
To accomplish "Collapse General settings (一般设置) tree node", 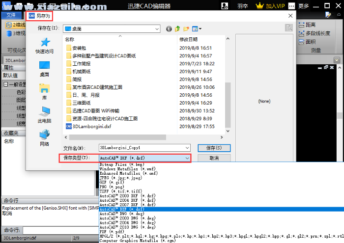I will tap(6, 84).
